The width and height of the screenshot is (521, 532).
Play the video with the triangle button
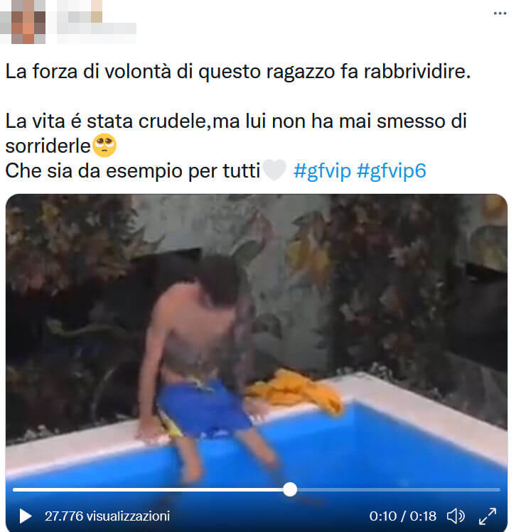25,516
